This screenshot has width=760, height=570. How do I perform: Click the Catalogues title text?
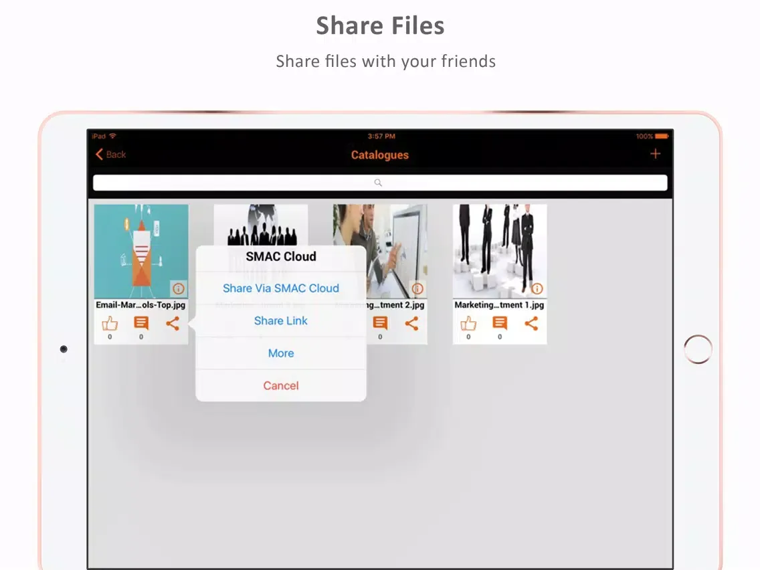[x=380, y=155]
